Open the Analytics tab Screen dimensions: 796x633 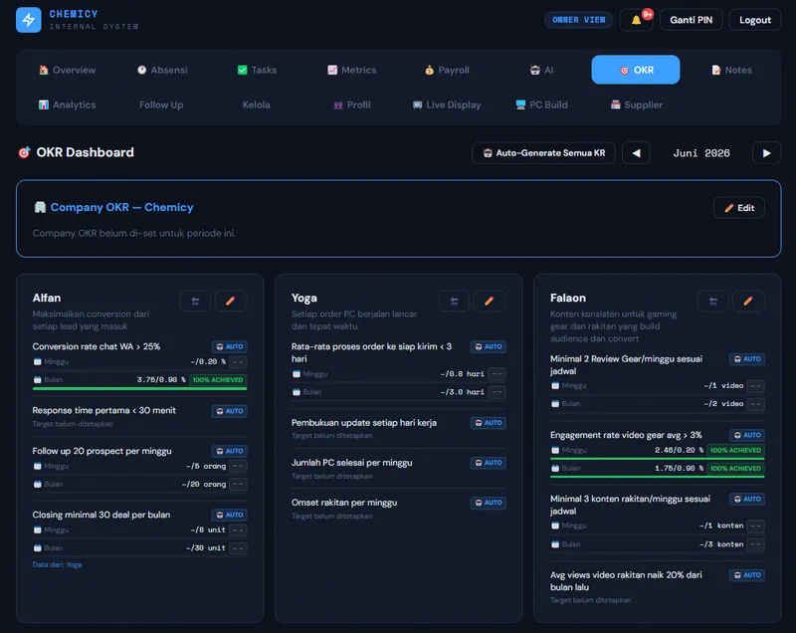click(x=68, y=105)
